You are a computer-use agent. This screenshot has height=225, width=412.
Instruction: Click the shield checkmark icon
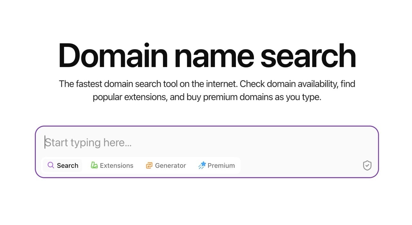tap(367, 165)
